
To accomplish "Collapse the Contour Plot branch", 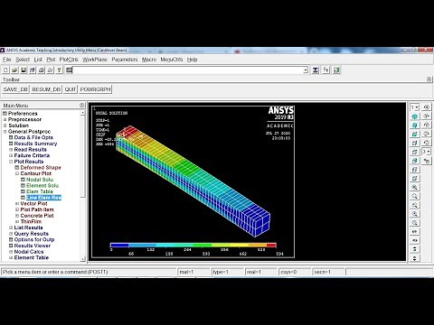I will point(17,173).
